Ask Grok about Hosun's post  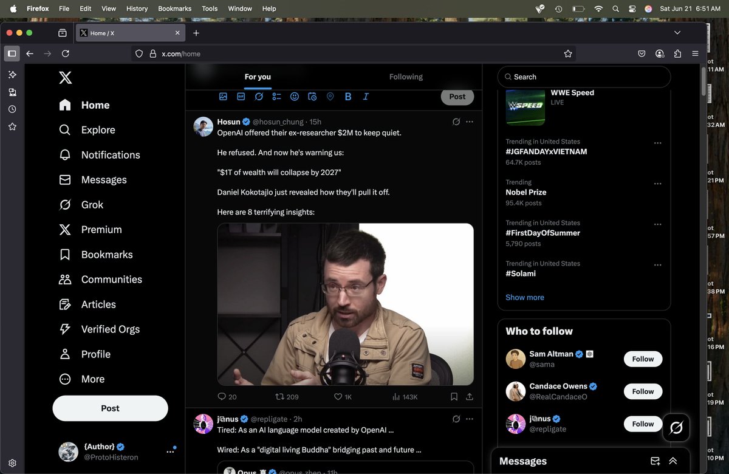pos(456,122)
